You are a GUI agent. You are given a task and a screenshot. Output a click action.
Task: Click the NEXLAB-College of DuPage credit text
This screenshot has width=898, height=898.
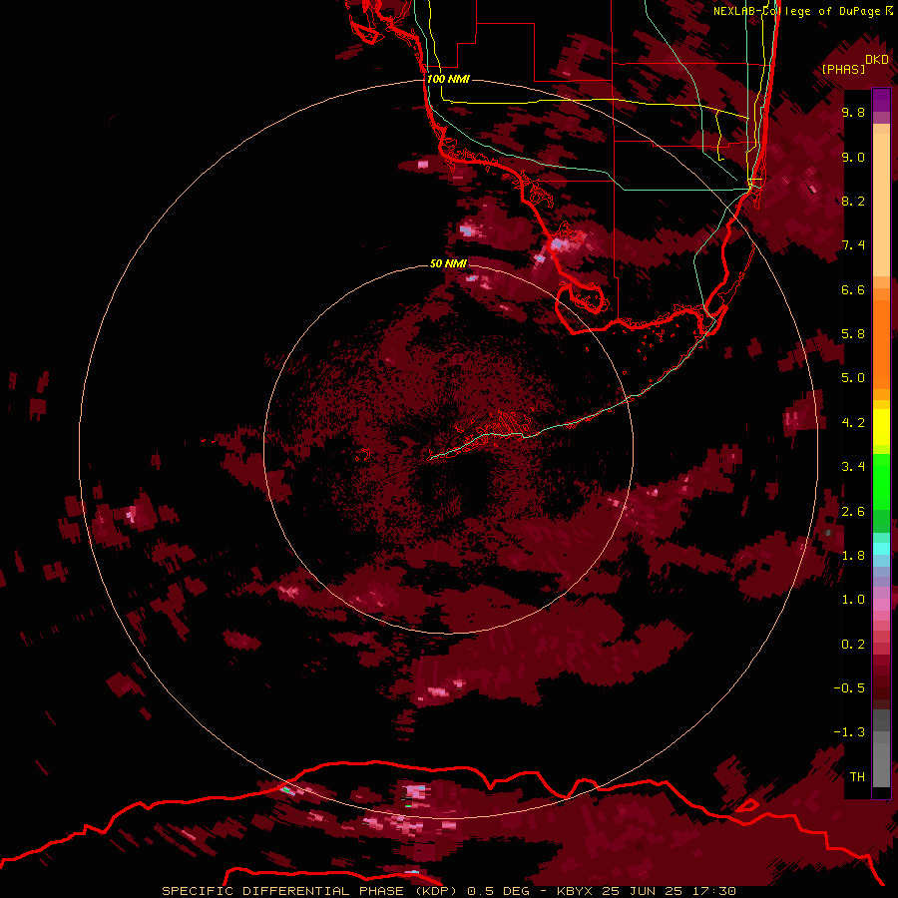coord(802,11)
